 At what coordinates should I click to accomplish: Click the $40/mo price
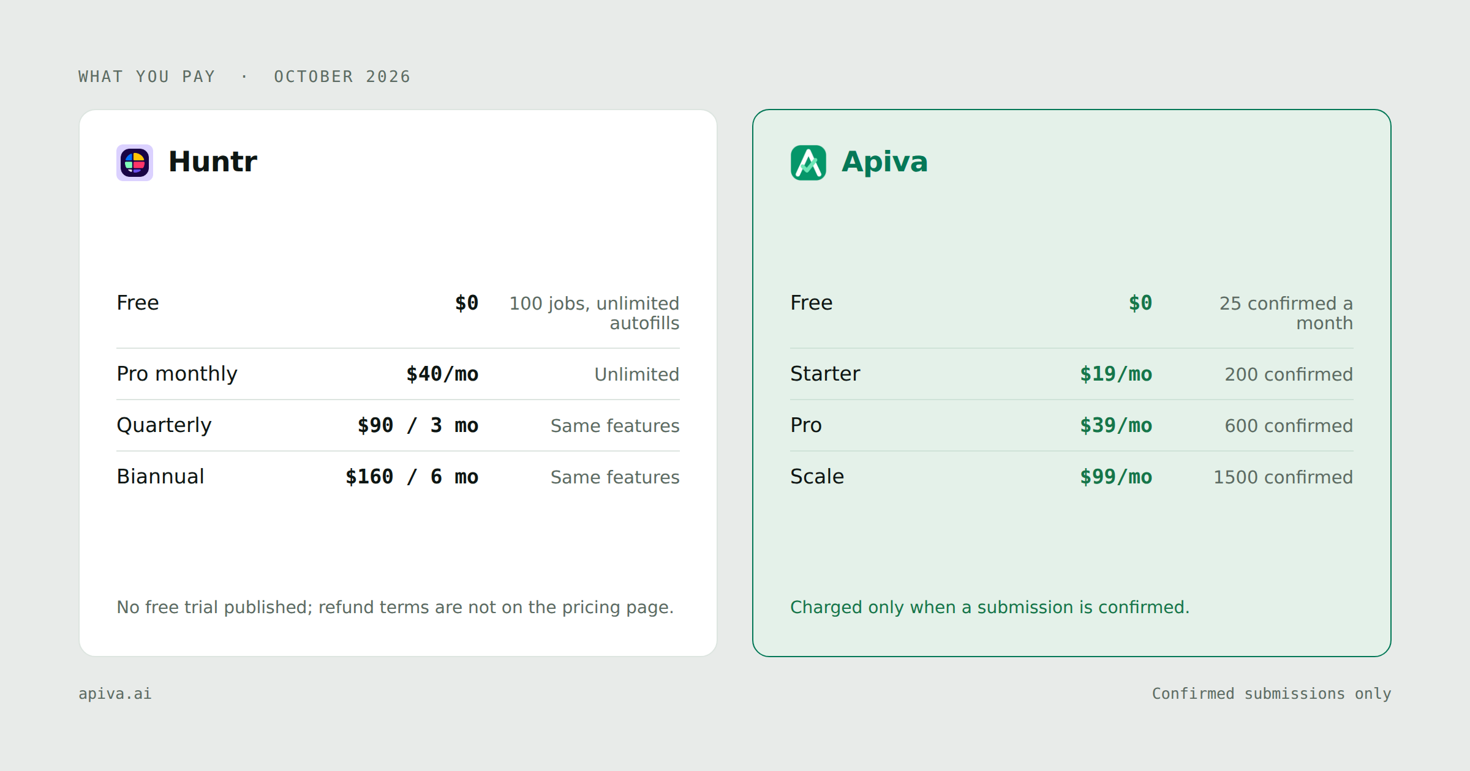click(x=442, y=374)
